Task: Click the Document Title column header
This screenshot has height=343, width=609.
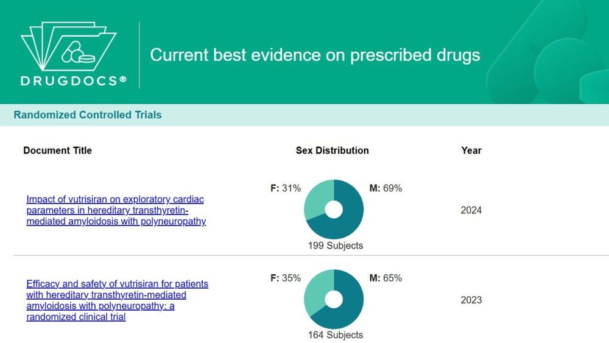Action: (x=57, y=150)
